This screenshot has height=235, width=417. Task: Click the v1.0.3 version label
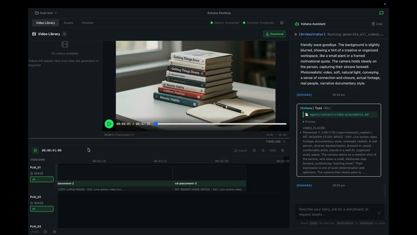click(35, 232)
